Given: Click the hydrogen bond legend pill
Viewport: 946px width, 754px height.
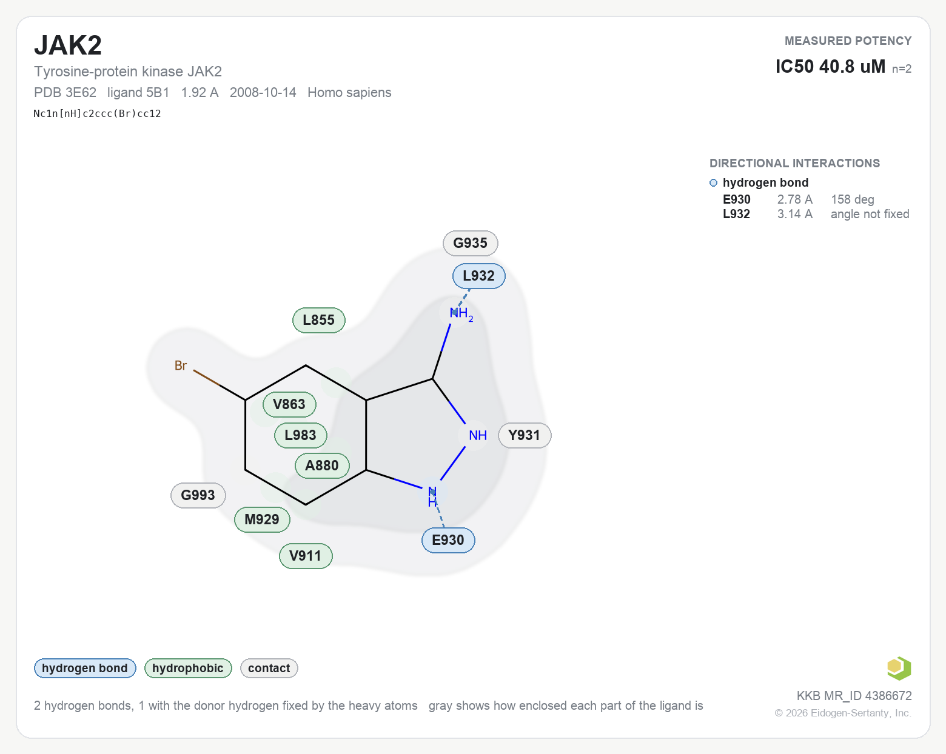Looking at the screenshot, I should coord(85,668).
